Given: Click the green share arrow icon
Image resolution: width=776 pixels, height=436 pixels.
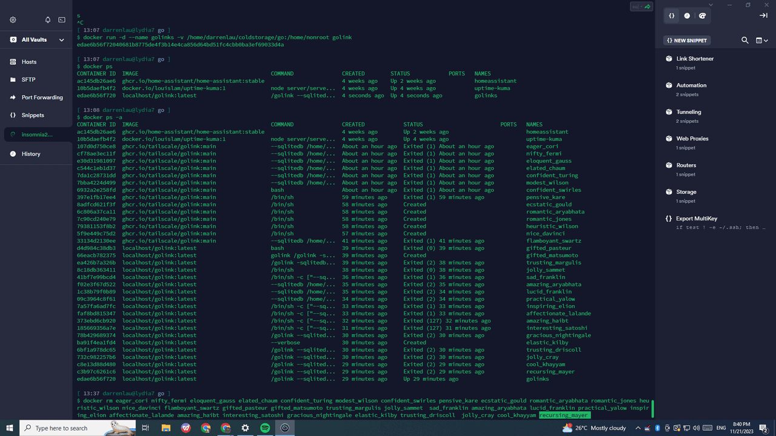Looking at the screenshot, I should 647,7.
